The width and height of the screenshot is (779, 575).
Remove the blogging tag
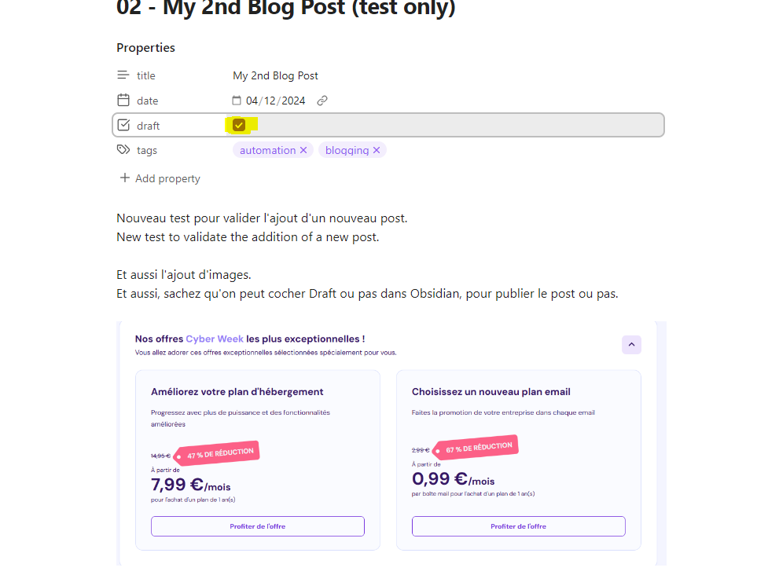click(377, 150)
